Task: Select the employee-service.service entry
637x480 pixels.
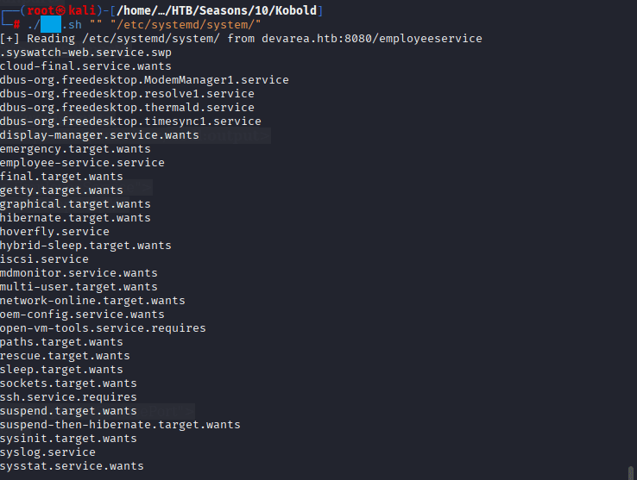Action: [x=82, y=162]
